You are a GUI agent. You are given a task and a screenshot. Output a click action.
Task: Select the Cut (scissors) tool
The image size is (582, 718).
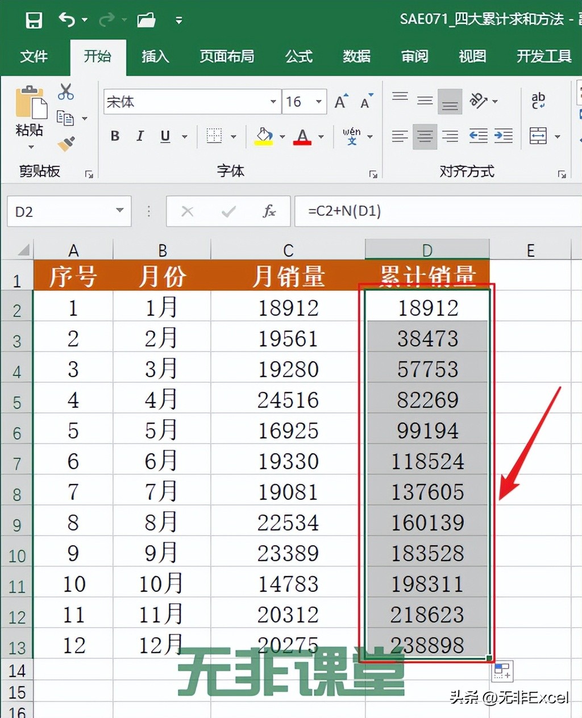(65, 92)
